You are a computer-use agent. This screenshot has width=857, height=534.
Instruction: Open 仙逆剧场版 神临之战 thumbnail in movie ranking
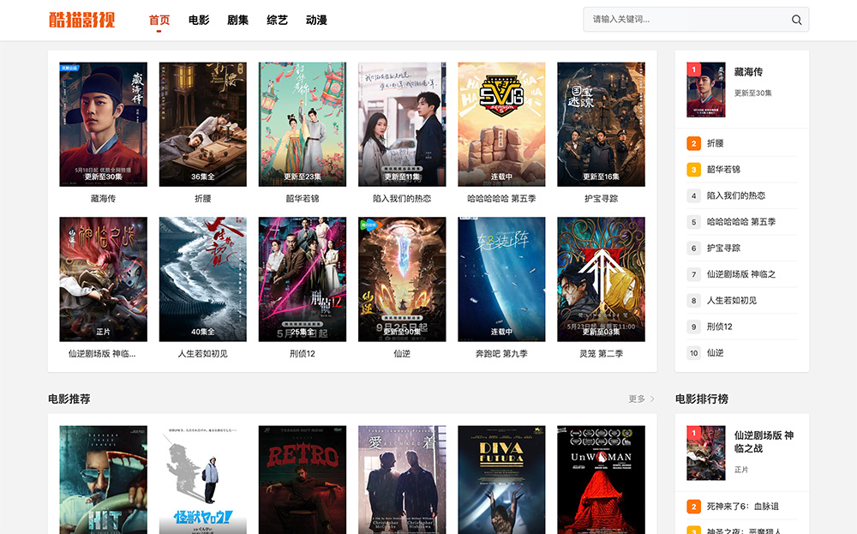point(706,453)
